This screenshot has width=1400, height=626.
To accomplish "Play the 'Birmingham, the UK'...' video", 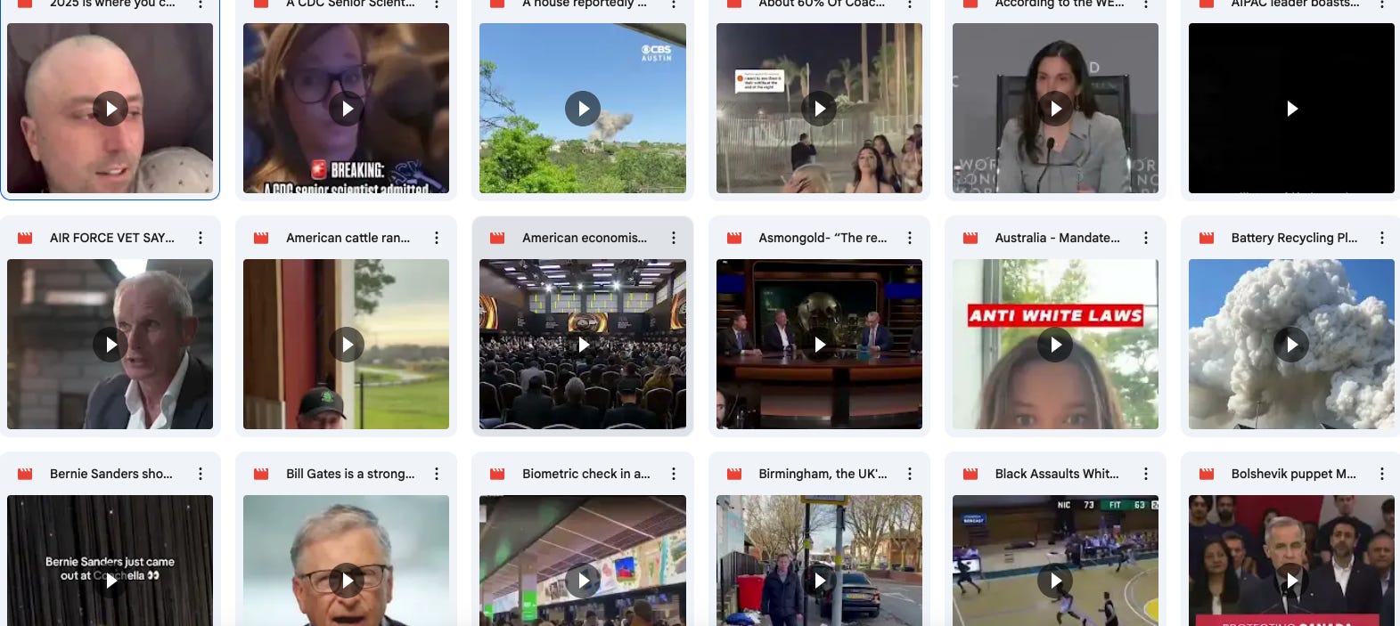I will [x=819, y=581].
